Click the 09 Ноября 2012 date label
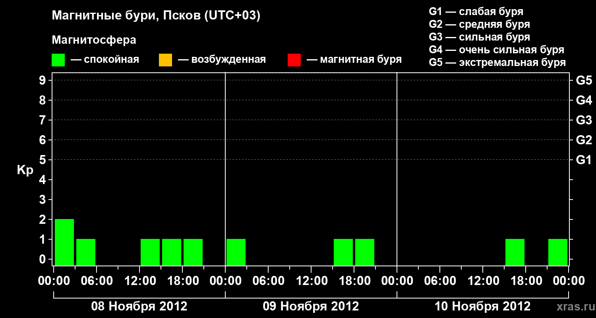The image size is (596, 318). pos(311,306)
